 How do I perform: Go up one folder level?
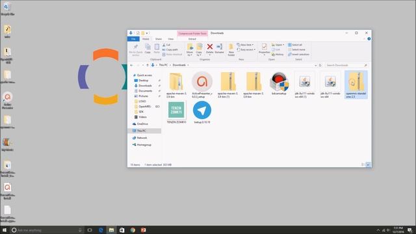click(x=148, y=65)
